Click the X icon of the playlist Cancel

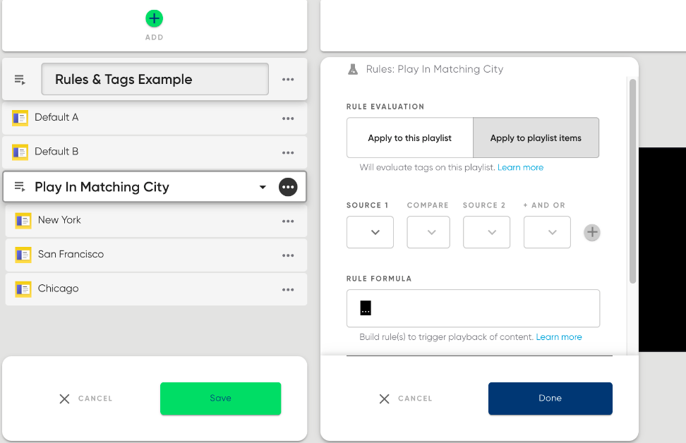pos(64,399)
